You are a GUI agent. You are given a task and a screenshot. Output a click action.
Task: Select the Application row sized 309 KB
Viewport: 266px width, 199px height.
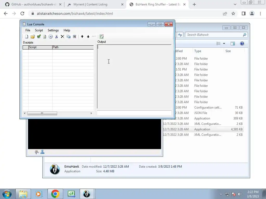click(203, 118)
